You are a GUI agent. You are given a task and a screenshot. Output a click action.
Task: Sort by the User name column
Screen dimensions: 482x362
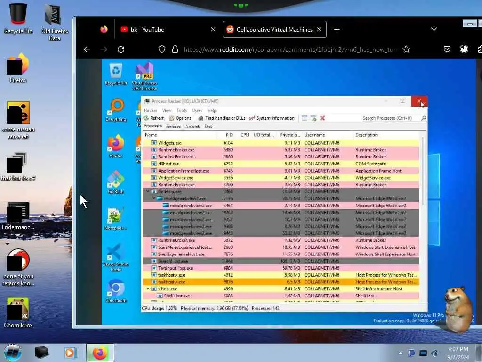pyautogui.click(x=315, y=135)
